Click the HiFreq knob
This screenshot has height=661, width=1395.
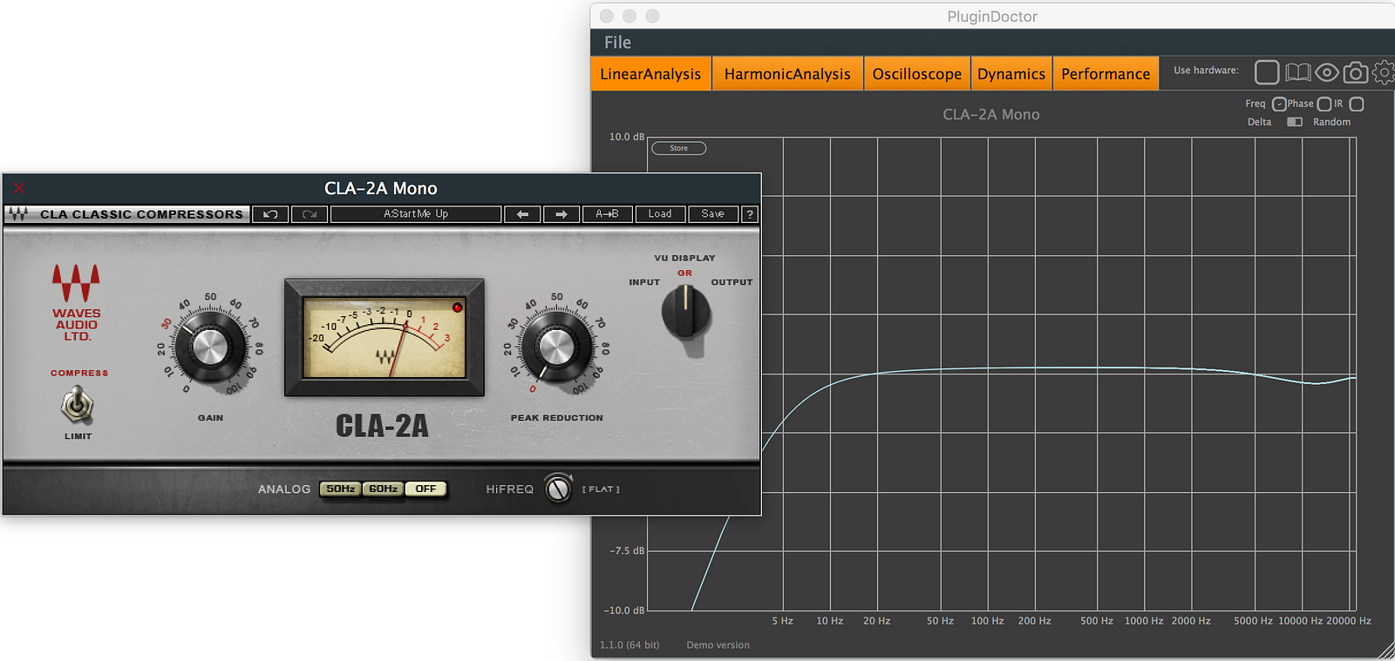[x=558, y=489]
